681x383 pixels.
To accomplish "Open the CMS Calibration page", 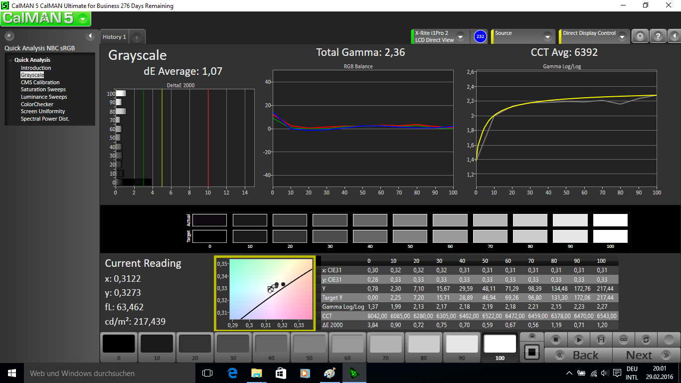I will click(x=40, y=82).
